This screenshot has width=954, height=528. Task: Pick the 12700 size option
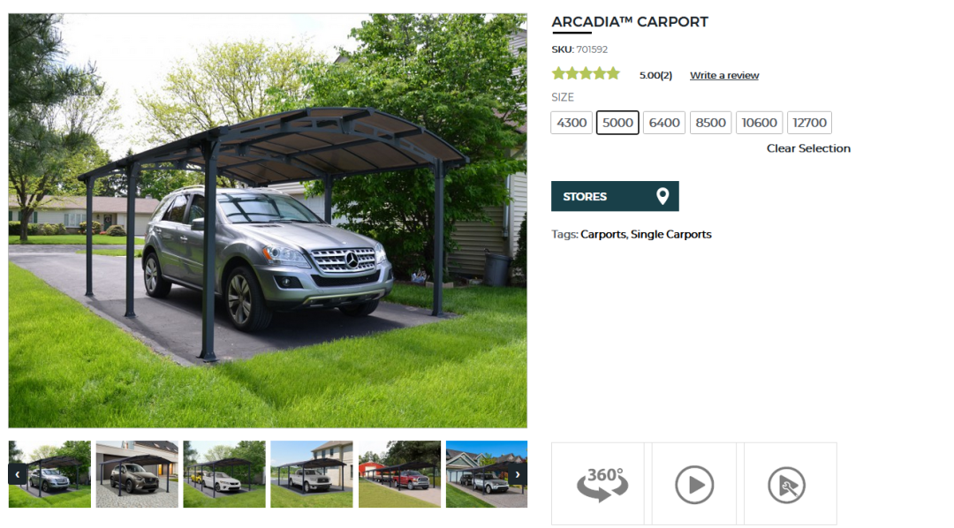pos(809,122)
